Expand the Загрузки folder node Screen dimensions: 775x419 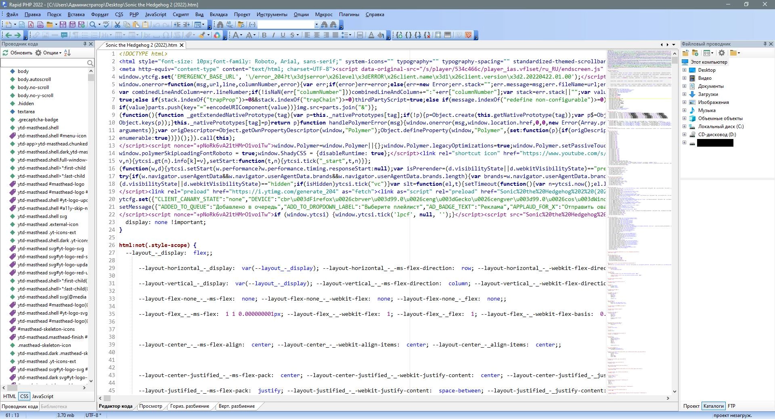tap(685, 94)
